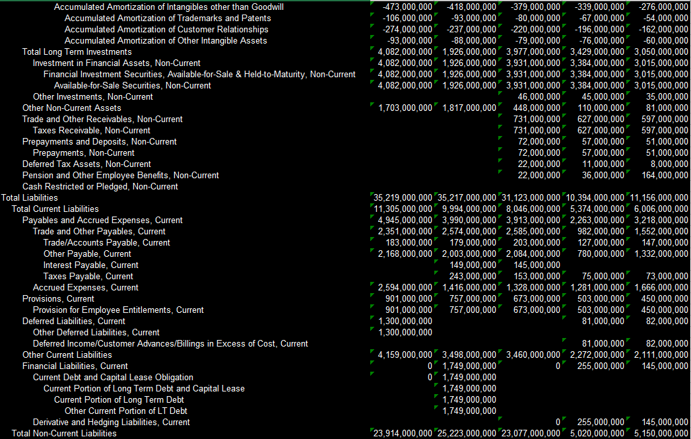The image size is (691, 439).
Task: Select the Provisions, Current line item
Action: [x=57, y=298]
